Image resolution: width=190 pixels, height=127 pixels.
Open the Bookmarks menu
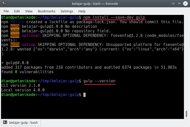coord(47,11)
